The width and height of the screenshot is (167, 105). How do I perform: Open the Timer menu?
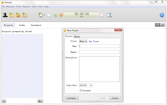[19, 6]
